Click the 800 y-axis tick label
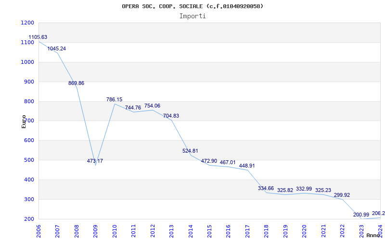The width and height of the screenshot is (385, 240). click(x=29, y=101)
